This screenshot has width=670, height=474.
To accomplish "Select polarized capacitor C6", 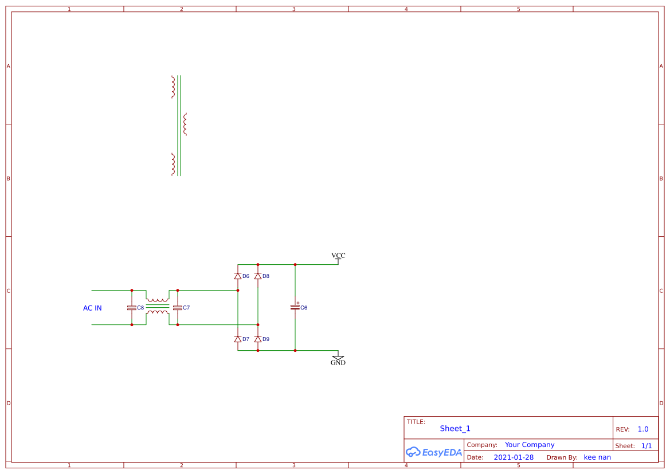I will click(295, 308).
